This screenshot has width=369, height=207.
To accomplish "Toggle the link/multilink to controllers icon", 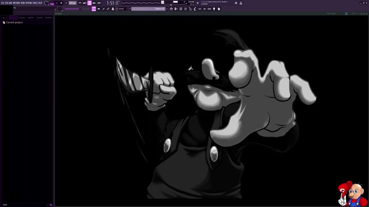I will pos(108,9).
